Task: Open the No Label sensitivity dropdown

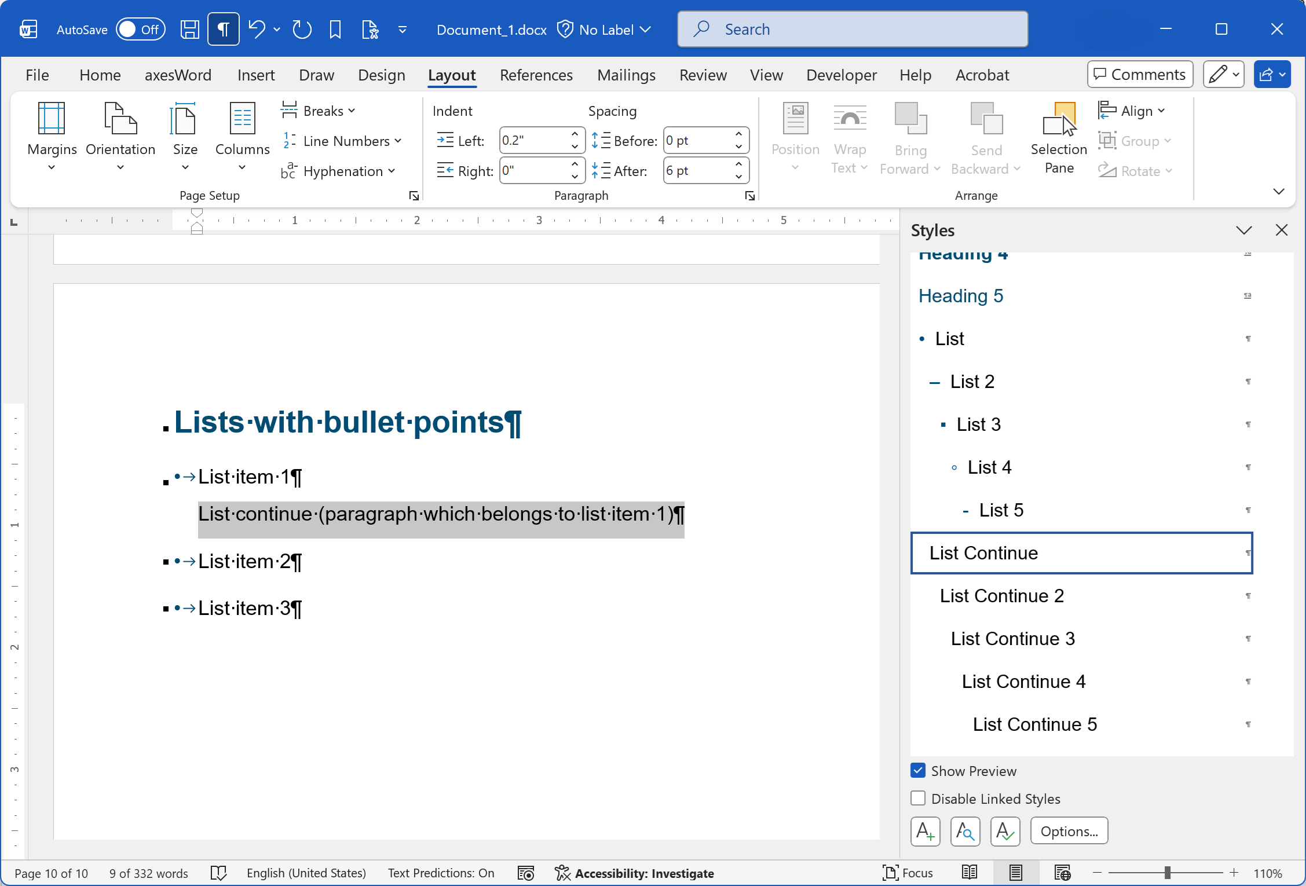Action: click(x=604, y=29)
